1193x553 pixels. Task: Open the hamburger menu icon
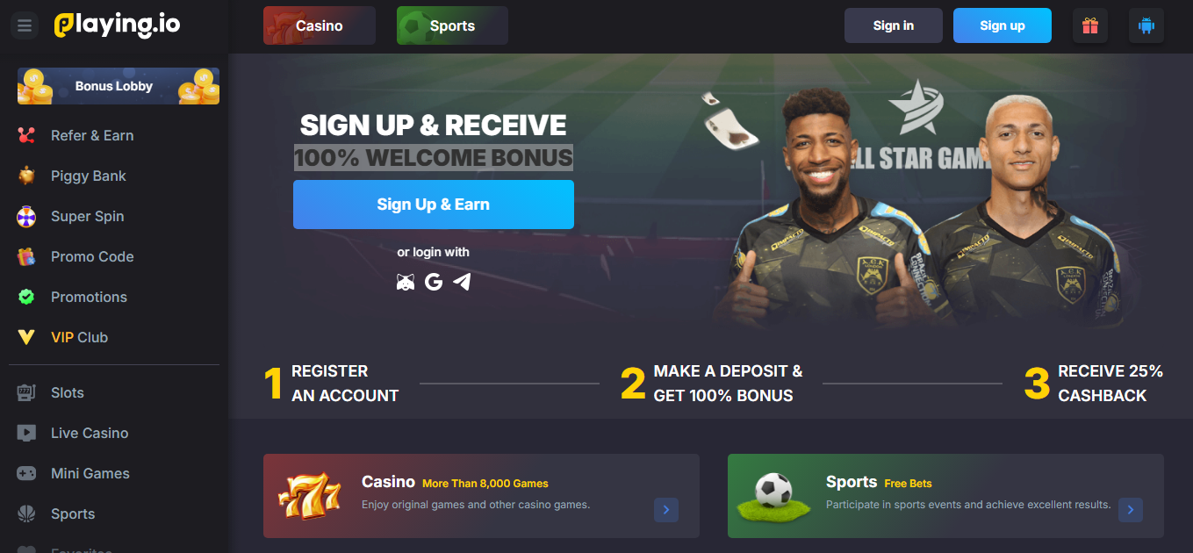click(x=25, y=25)
